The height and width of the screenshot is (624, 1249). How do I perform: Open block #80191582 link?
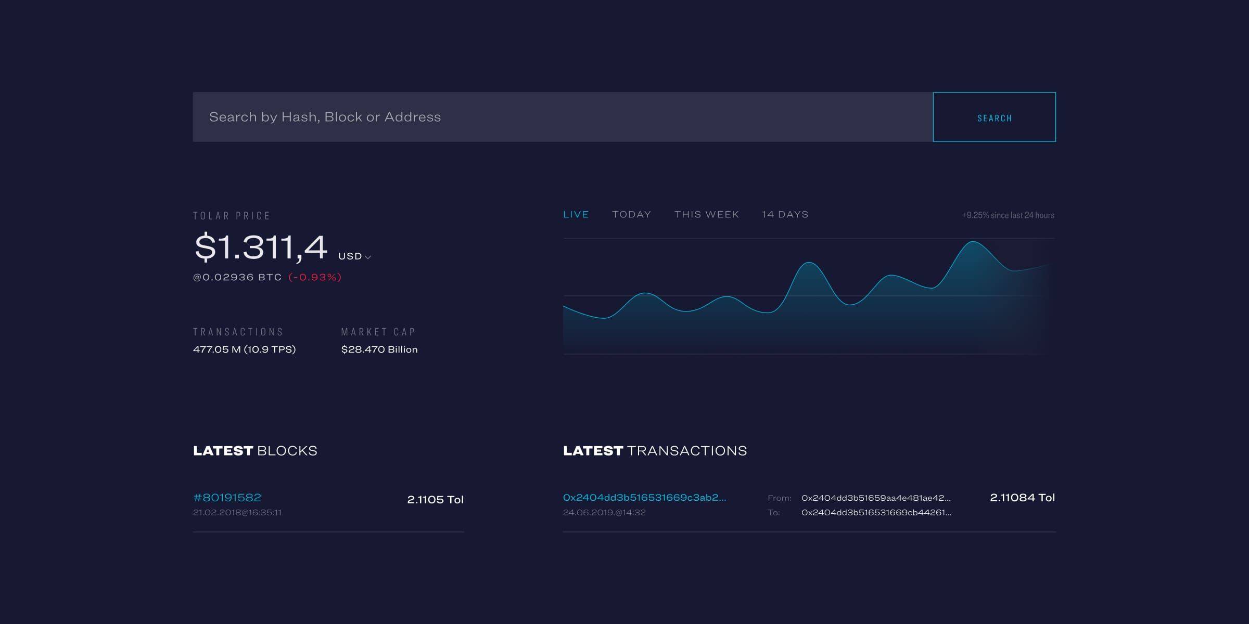point(227,498)
